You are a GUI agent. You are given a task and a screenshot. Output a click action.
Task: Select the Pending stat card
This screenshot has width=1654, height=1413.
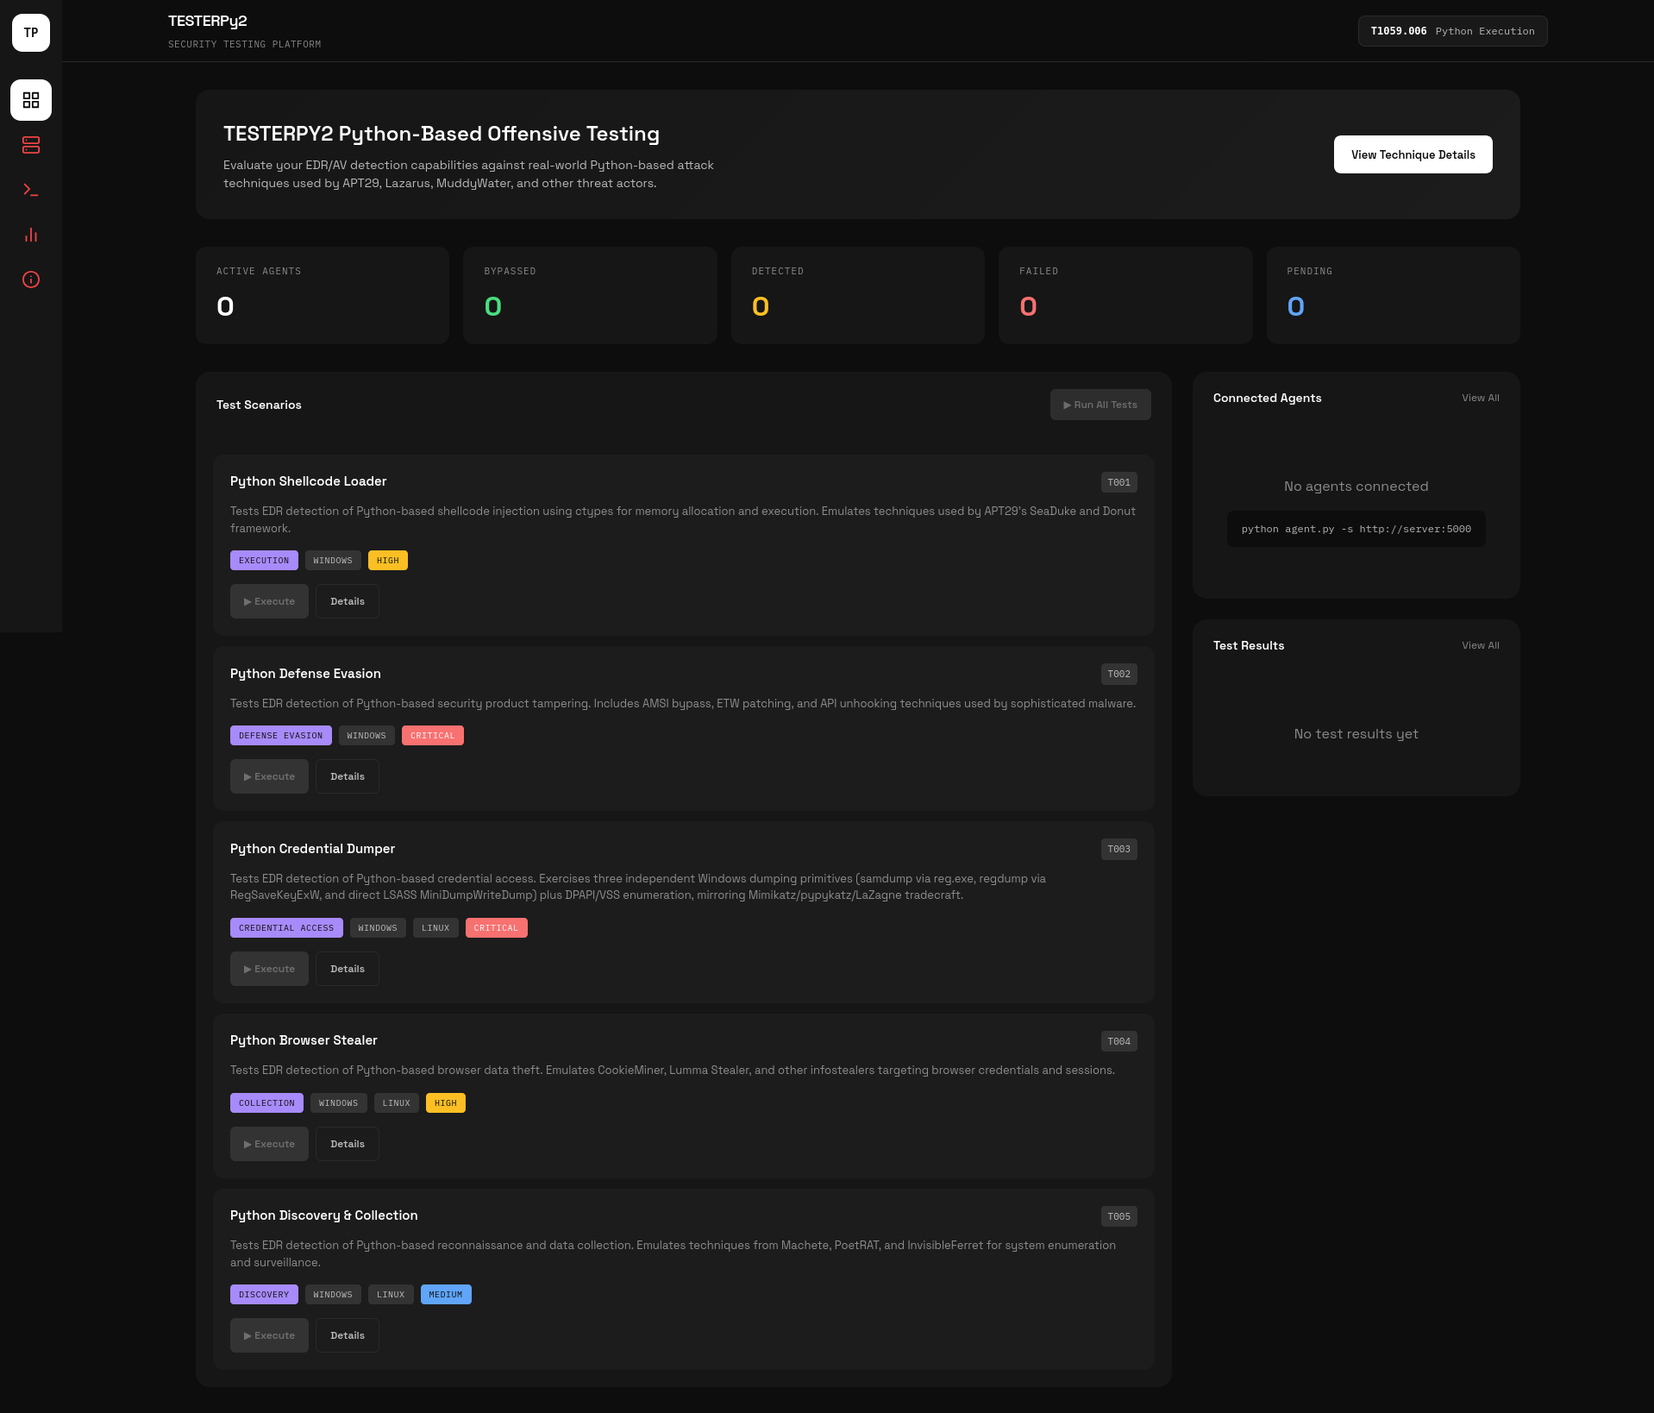[x=1393, y=295]
